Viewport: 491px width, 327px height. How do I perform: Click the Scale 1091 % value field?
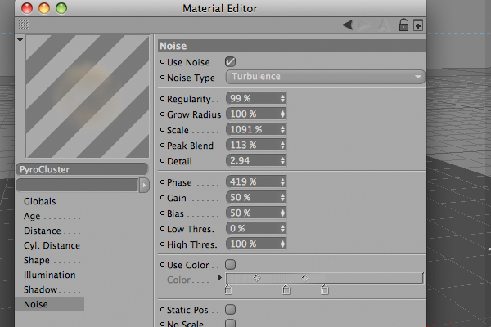tap(256, 129)
